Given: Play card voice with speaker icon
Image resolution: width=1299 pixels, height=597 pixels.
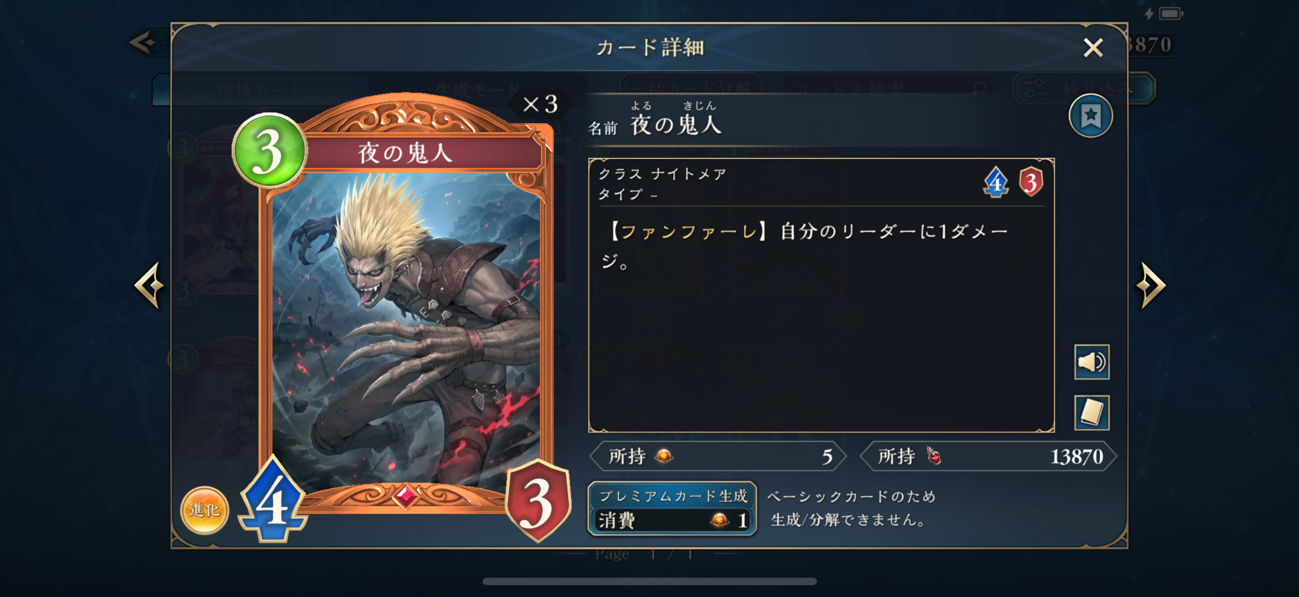Looking at the screenshot, I should pos(1091,362).
